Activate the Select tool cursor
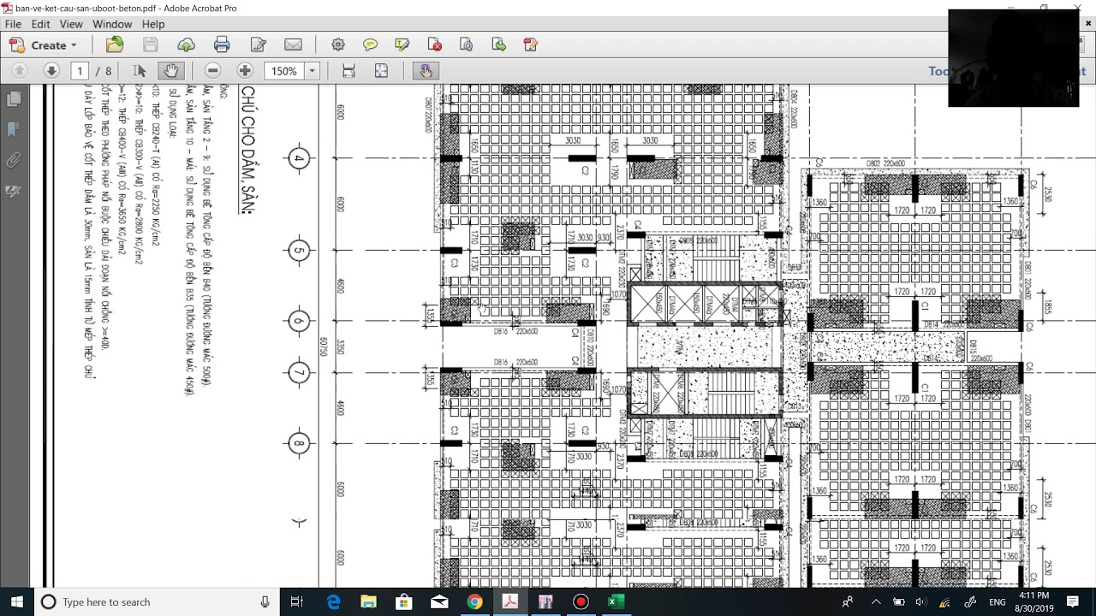Image resolution: width=1096 pixels, height=616 pixels. pos(140,71)
